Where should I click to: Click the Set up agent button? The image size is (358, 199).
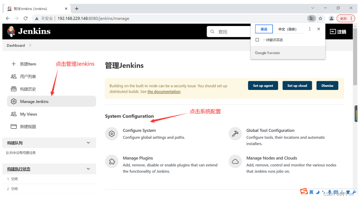pos(263,85)
